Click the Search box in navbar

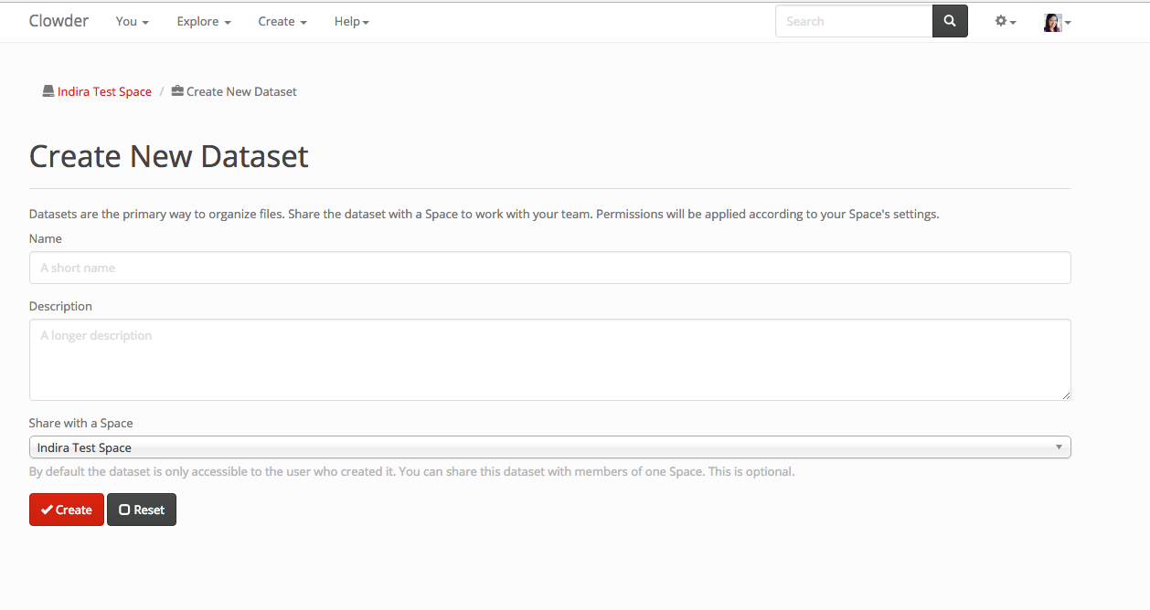pyautogui.click(x=853, y=21)
